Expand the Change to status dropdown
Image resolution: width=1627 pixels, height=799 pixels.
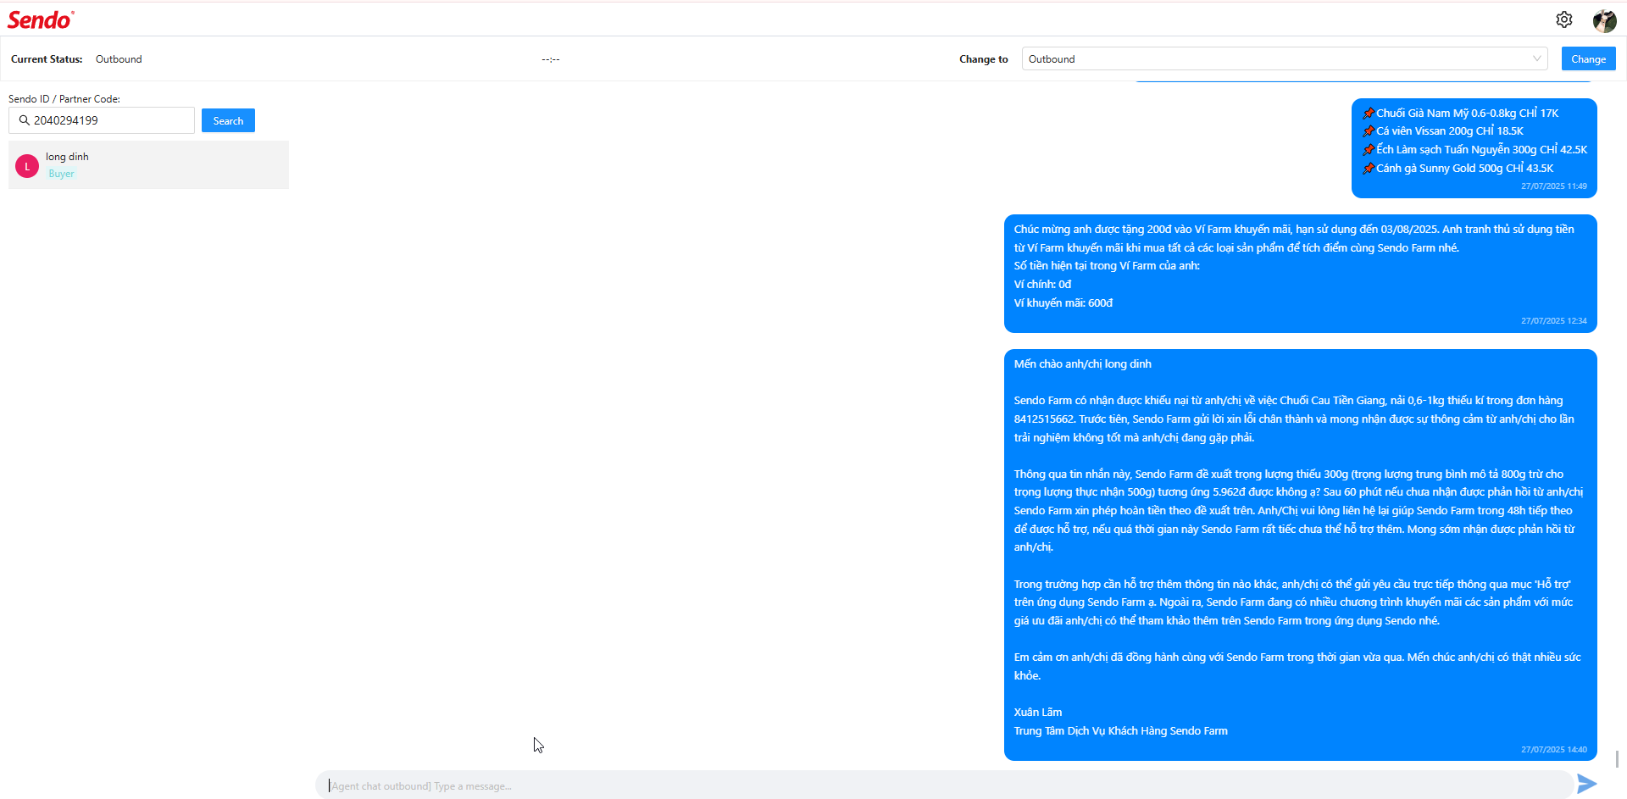1285,58
